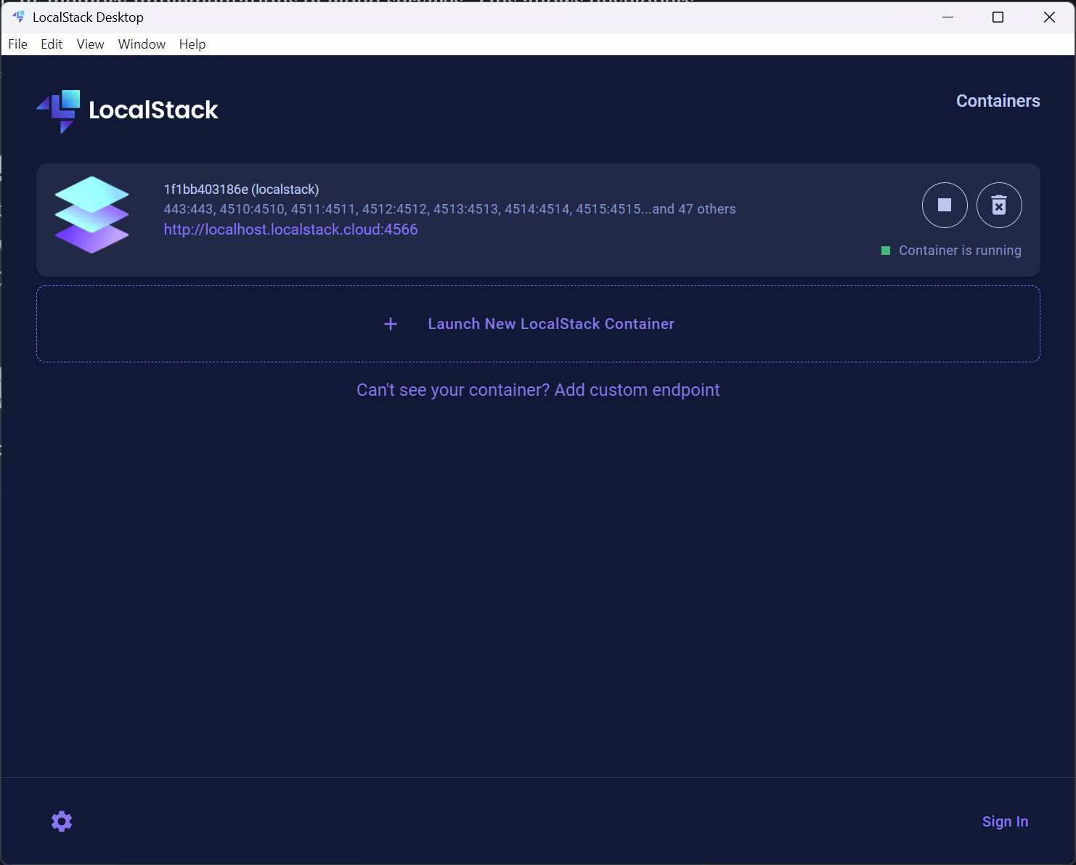Click the green running status indicator
1076x865 pixels.
pyautogui.click(x=886, y=251)
